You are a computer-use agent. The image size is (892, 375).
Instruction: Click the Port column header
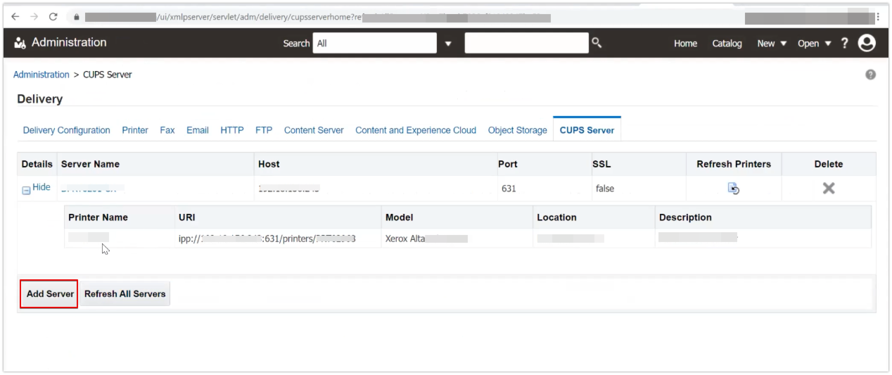click(507, 164)
